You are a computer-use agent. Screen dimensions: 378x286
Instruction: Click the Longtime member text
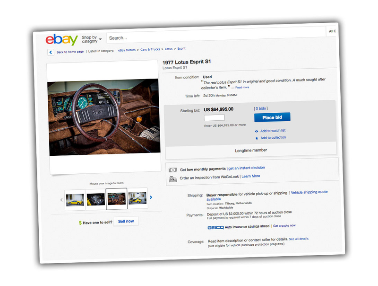point(251,150)
